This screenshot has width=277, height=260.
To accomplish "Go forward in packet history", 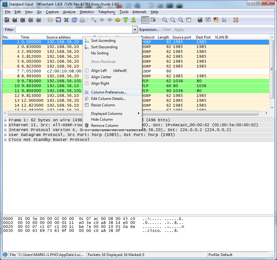I will click(x=110, y=20).
